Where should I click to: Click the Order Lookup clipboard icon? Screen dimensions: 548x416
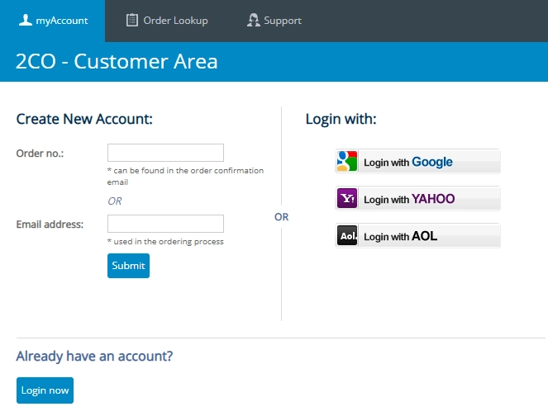click(131, 20)
